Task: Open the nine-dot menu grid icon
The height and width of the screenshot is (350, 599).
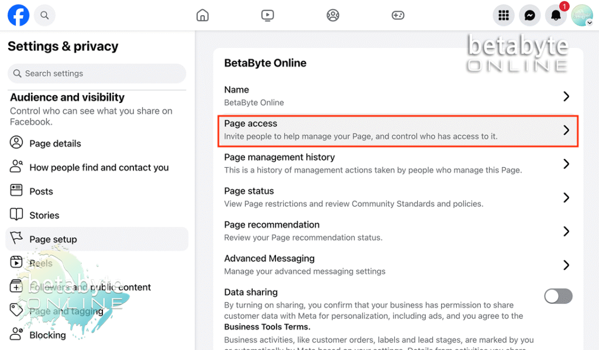Action: coord(503,16)
